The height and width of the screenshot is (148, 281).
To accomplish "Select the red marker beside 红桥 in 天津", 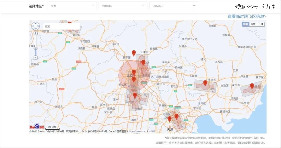I will pyautogui.click(x=169, y=119).
